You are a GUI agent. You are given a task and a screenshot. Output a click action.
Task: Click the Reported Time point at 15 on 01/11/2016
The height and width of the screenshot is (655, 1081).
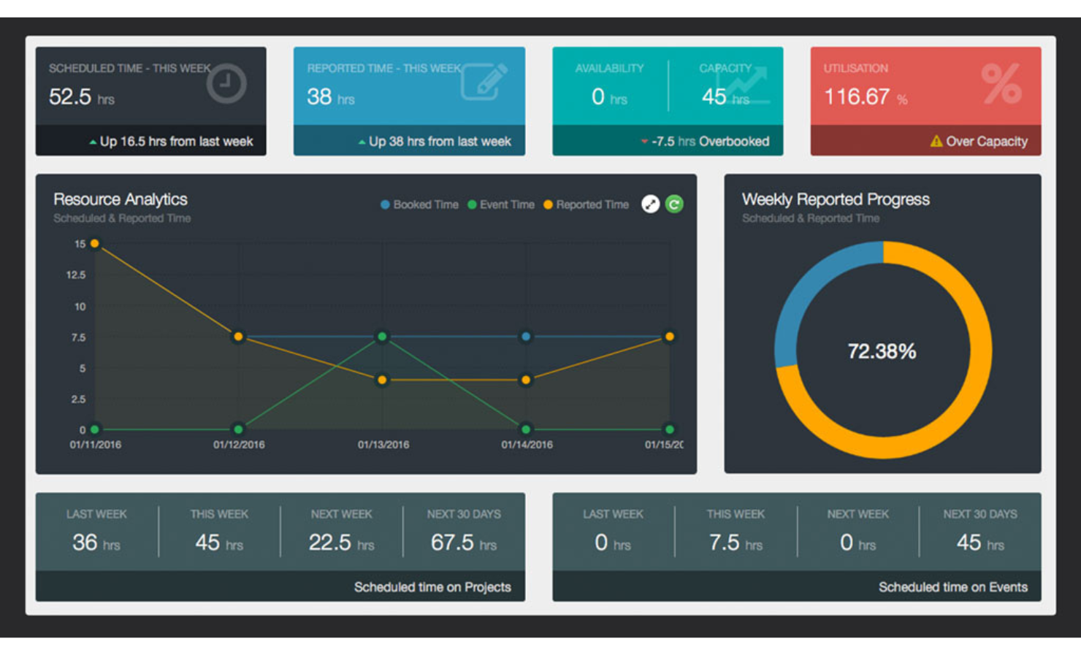[94, 243]
